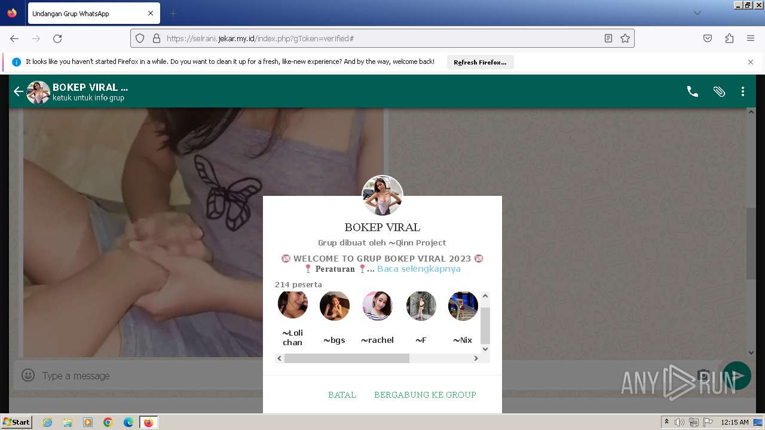Click participant list scroll-down arrow
Screen dimensions: 765x430
485,349
